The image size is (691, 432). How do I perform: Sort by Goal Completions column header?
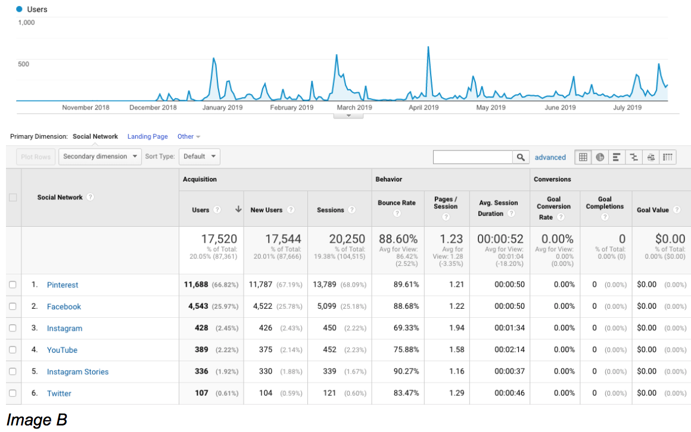(605, 202)
